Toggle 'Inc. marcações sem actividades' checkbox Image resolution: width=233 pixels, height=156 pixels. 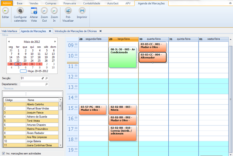click(3, 154)
